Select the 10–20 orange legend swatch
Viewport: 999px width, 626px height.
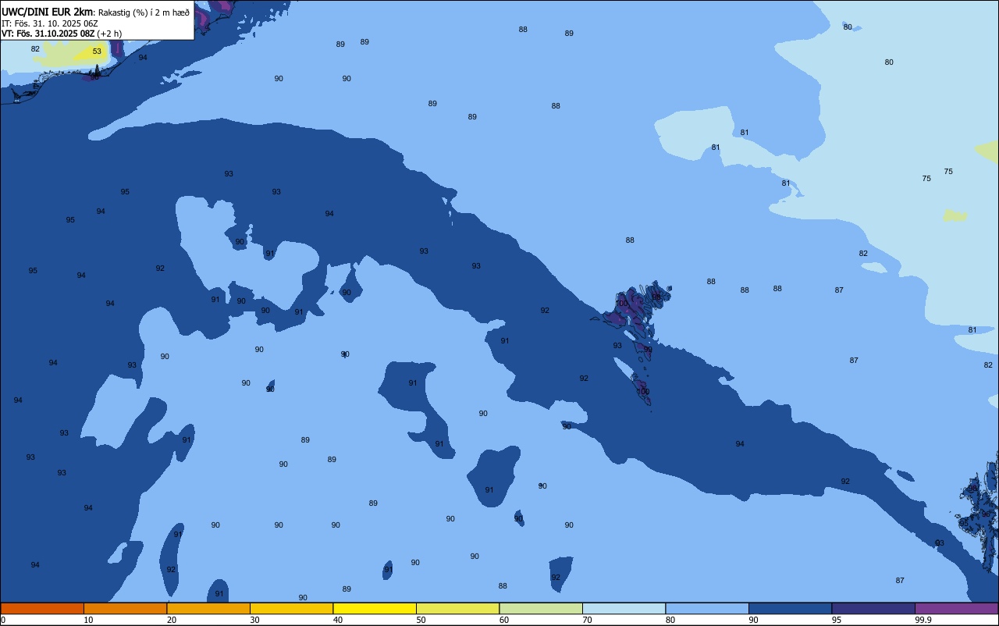click(125, 608)
